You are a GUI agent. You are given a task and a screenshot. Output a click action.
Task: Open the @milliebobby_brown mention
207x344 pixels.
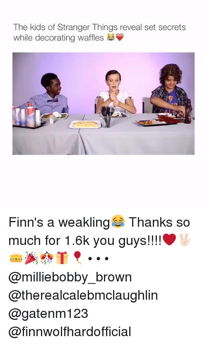70,277
